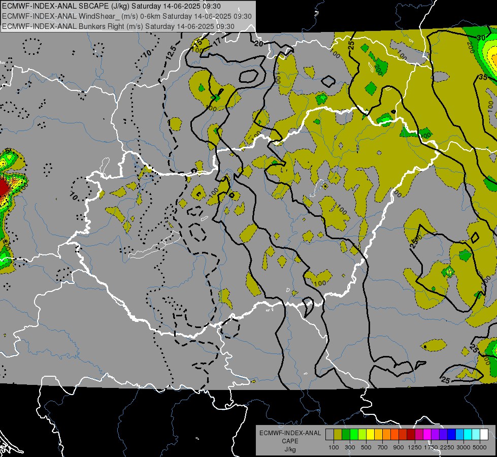Pick the bright green swatch starting at 300

[354, 435]
